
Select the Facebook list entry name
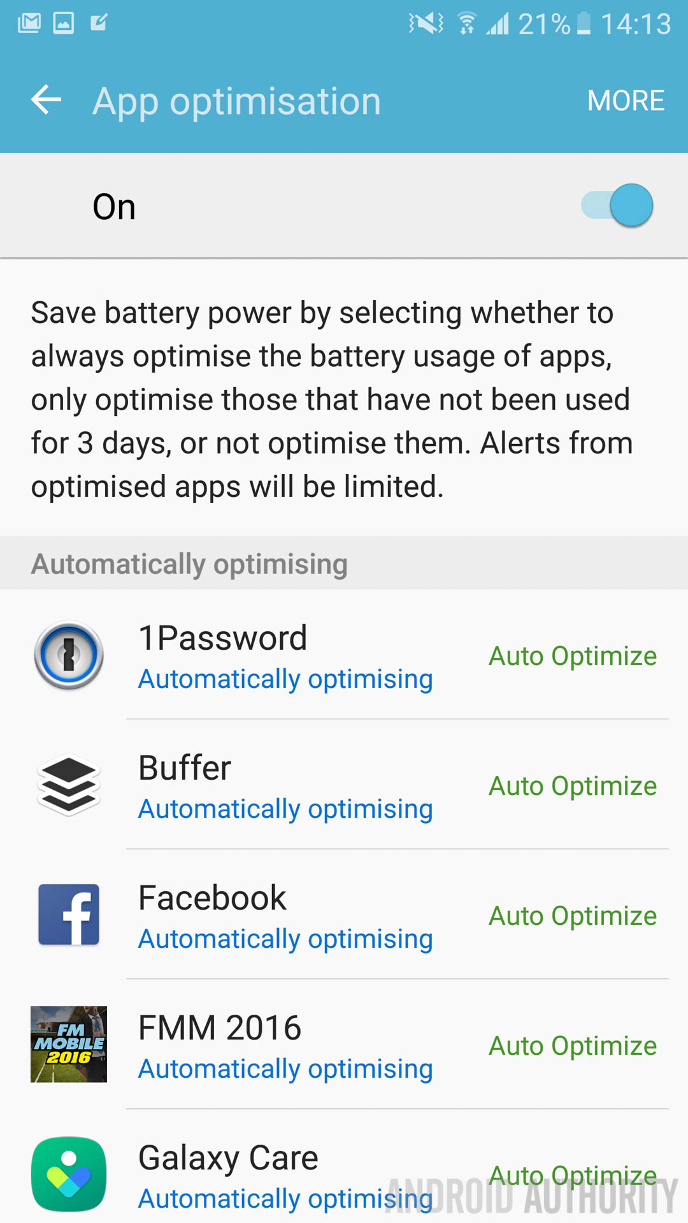coord(212,898)
